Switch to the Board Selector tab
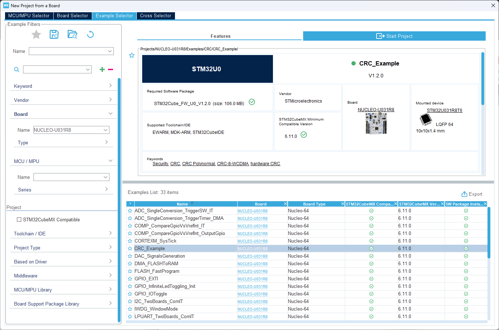The image size is (499, 330). pos(72,15)
